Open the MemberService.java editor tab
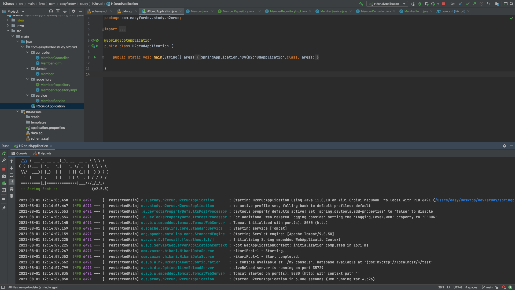 tap(333, 11)
